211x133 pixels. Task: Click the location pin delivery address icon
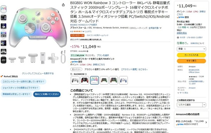178,38
